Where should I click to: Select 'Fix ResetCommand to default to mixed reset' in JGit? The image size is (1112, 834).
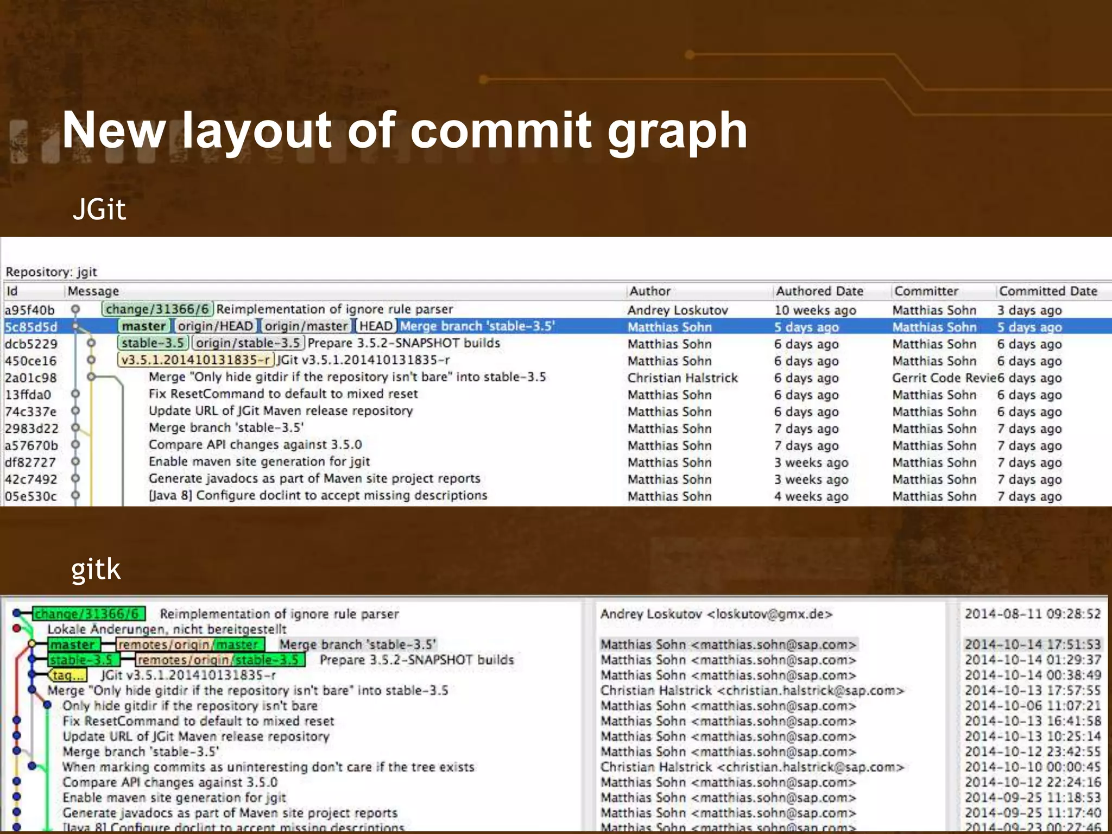pos(283,394)
